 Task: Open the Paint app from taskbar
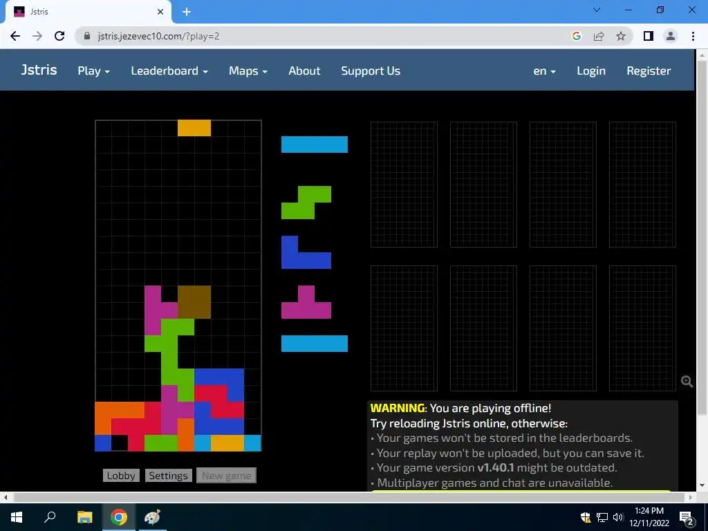(152, 517)
